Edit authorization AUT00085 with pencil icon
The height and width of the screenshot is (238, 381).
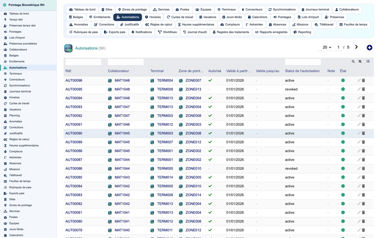359,177
